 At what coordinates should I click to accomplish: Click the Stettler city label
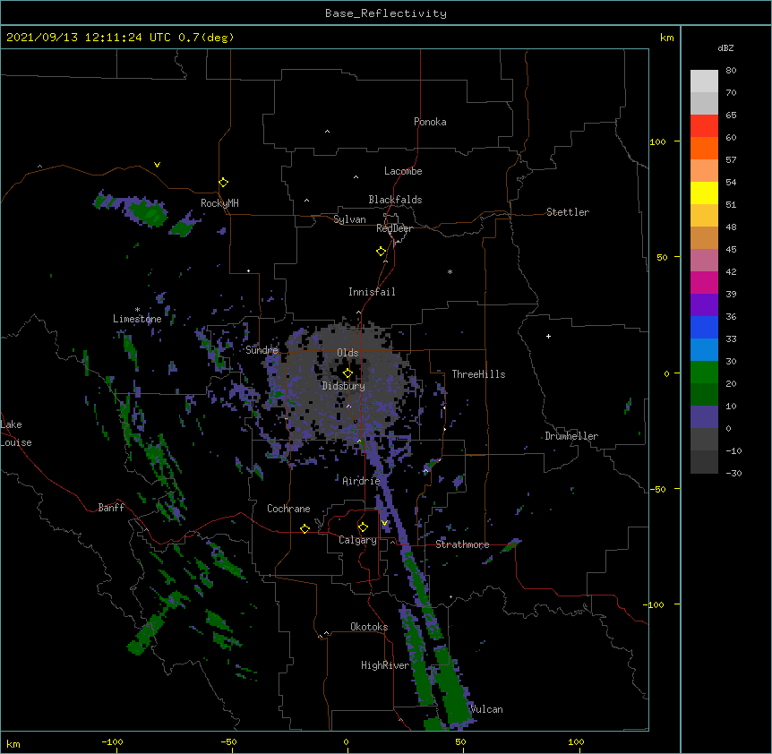click(568, 212)
